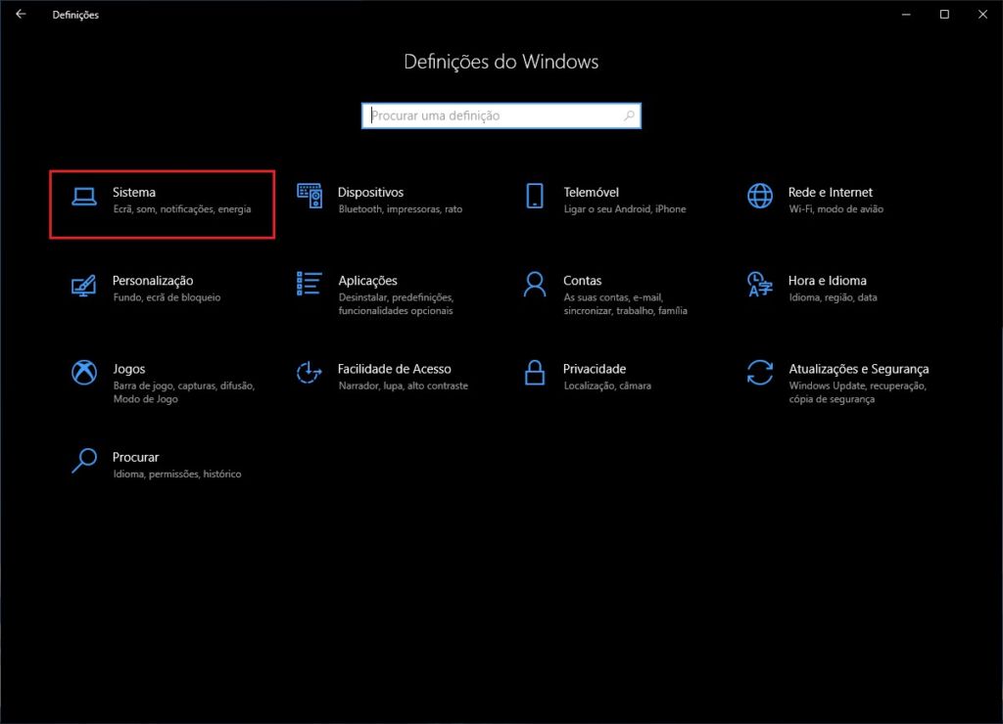Screen dimensions: 1003x724
Task: Maximize the Definições window
Action: (944, 14)
